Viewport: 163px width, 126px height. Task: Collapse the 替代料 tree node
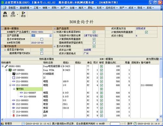(x=14, y=89)
